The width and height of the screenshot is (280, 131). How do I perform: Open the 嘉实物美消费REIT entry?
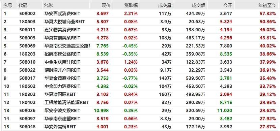tap(62, 30)
